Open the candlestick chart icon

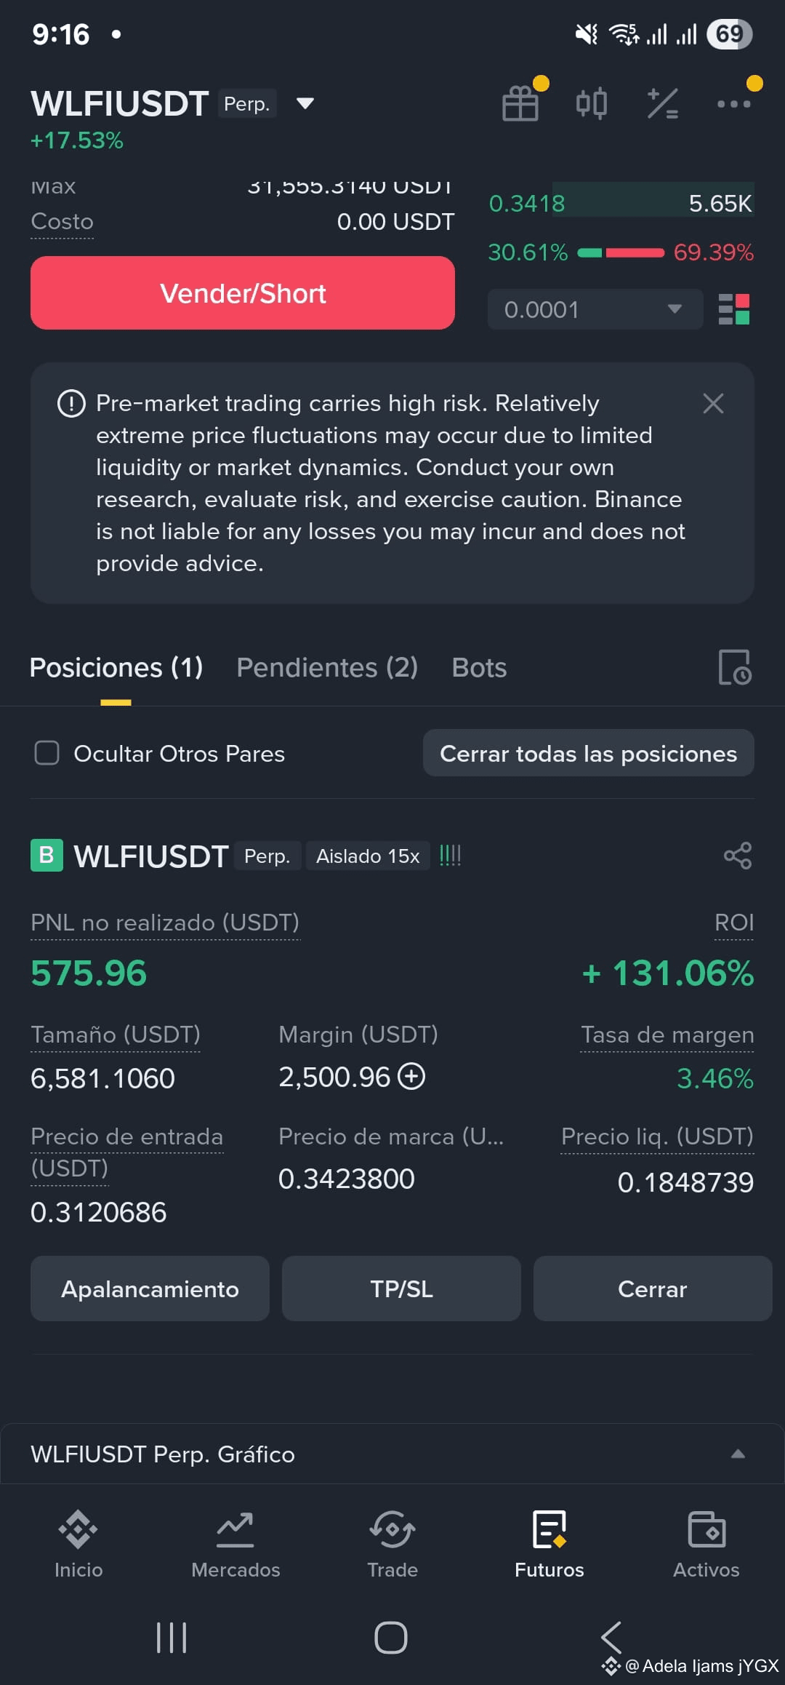point(591,103)
